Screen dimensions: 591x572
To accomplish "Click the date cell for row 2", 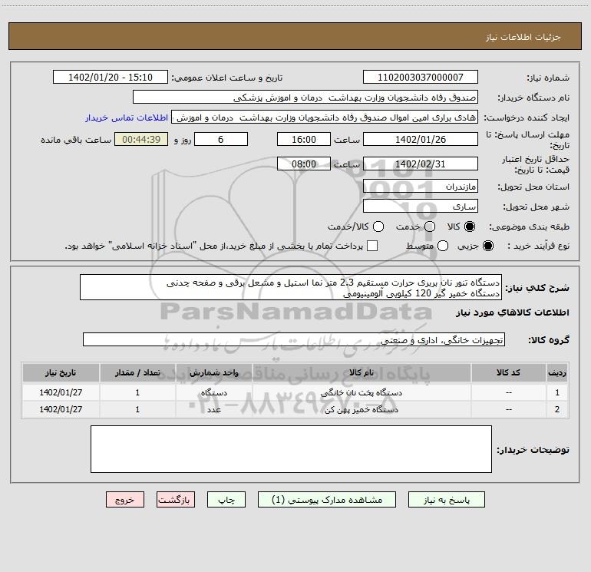I will 61,409.
